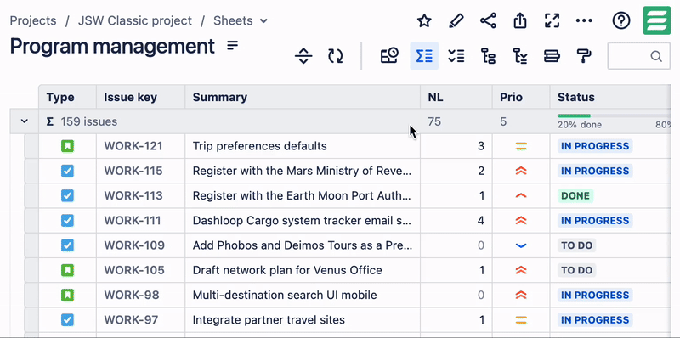Screen dimensions: 680x338
Task: Open issue WORK-98
Action: [x=132, y=295]
